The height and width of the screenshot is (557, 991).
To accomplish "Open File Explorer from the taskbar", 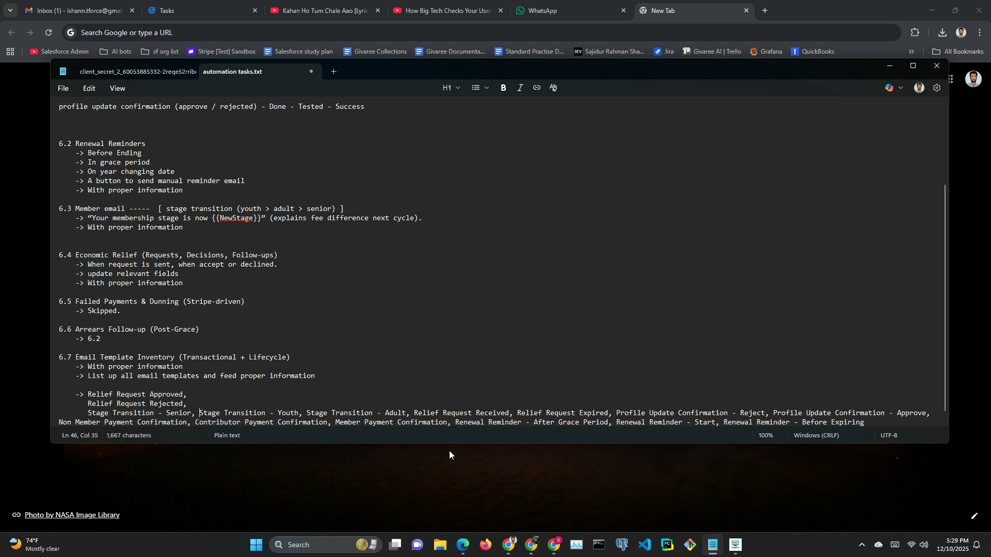I will point(440,545).
